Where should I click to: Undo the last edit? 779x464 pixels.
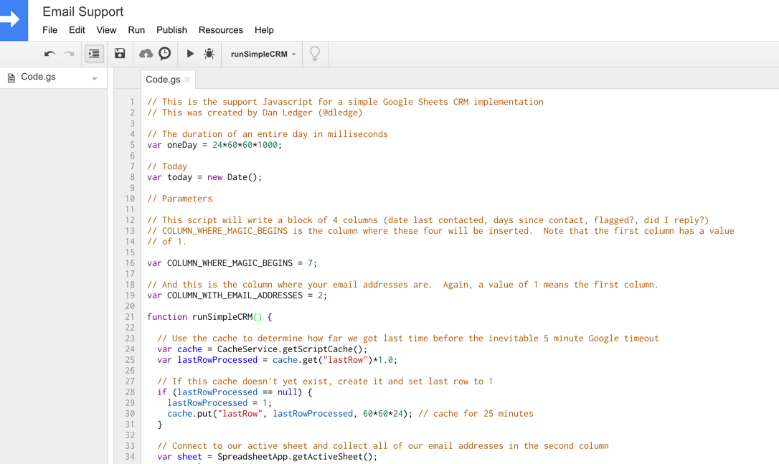click(x=49, y=53)
